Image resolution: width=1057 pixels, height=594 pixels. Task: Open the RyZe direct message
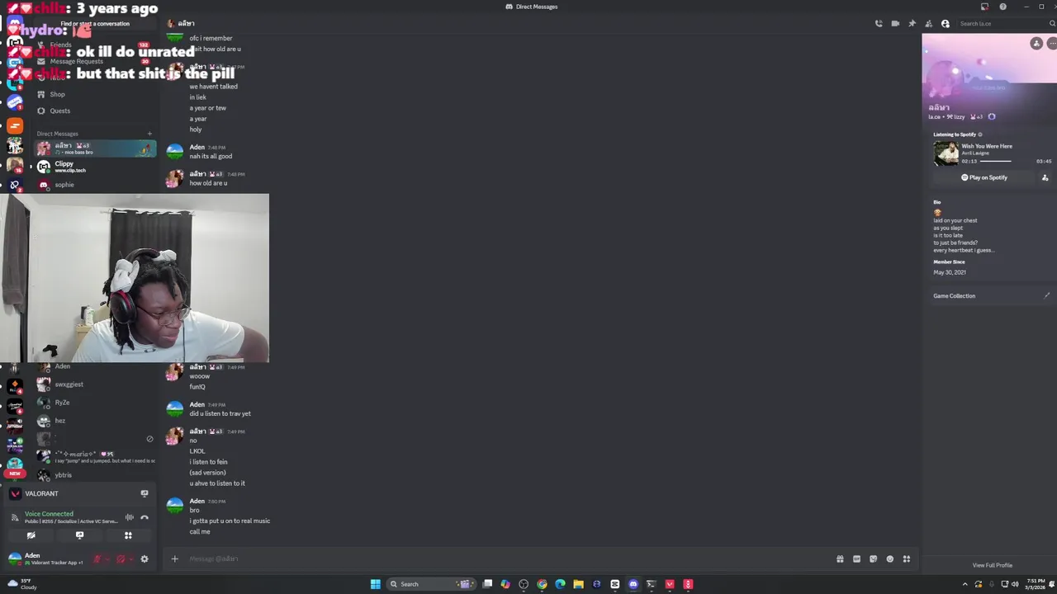95,403
